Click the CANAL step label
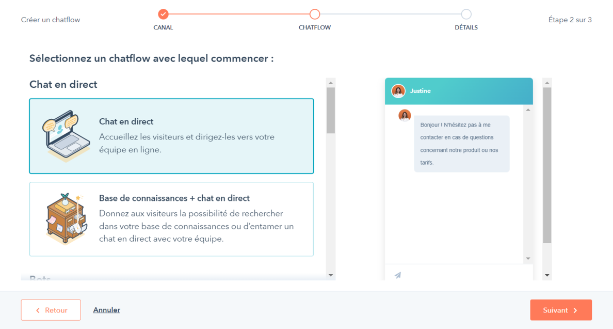 point(163,27)
